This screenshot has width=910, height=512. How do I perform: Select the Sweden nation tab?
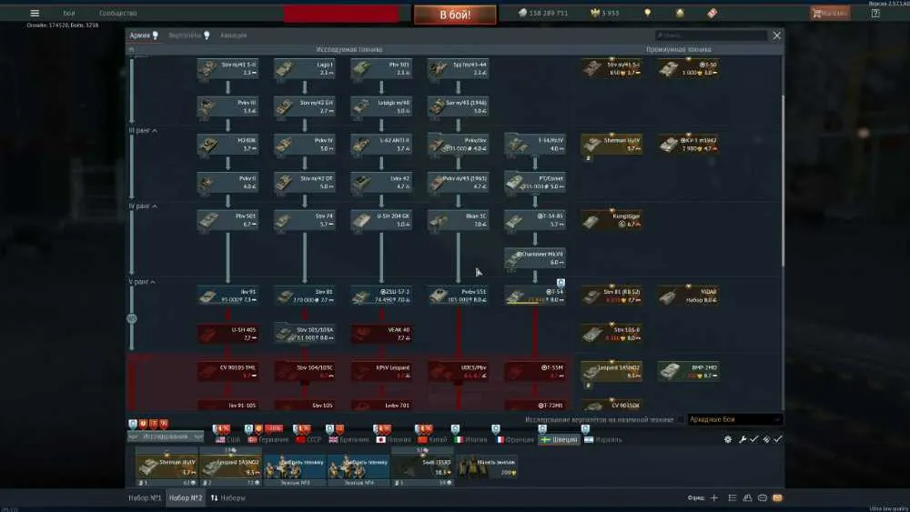pyautogui.click(x=559, y=439)
